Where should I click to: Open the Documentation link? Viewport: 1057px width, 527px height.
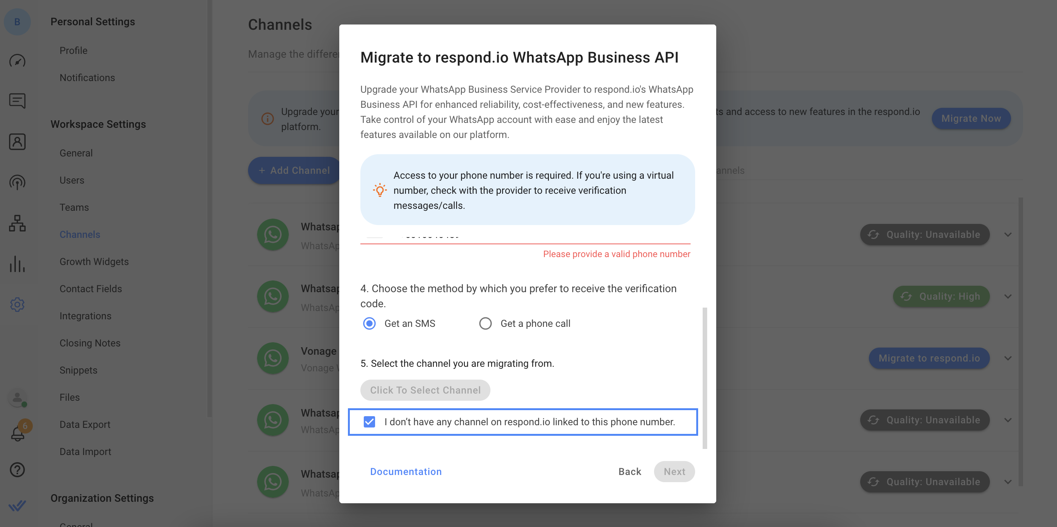click(x=406, y=472)
